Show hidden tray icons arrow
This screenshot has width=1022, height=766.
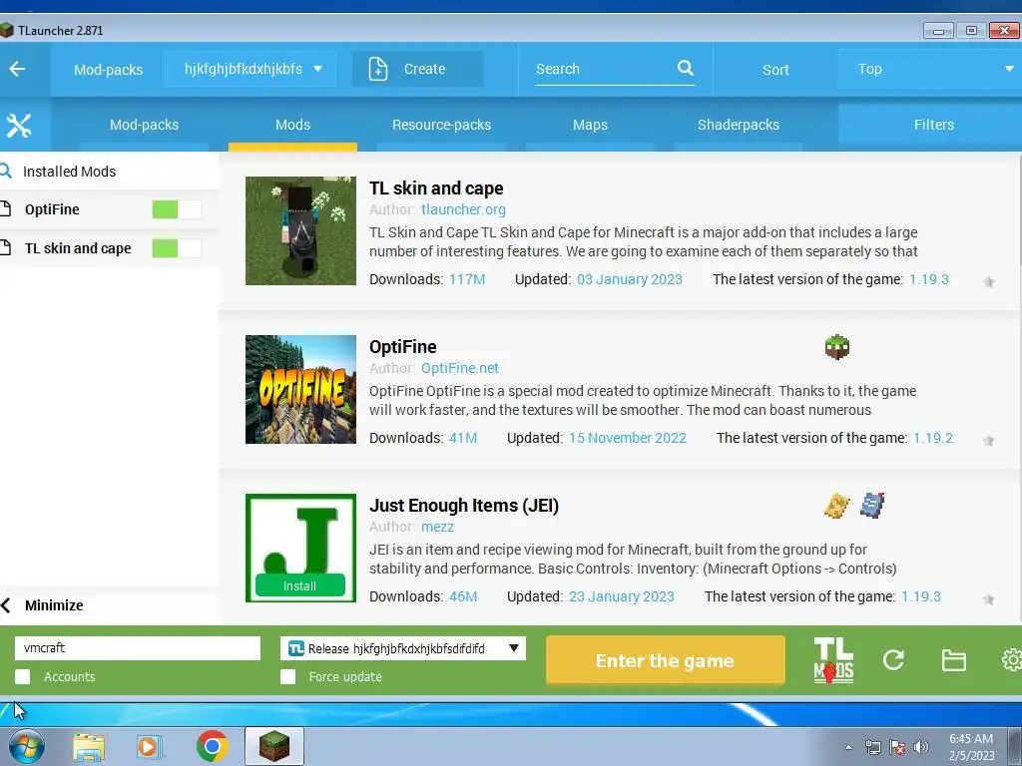pos(848,747)
